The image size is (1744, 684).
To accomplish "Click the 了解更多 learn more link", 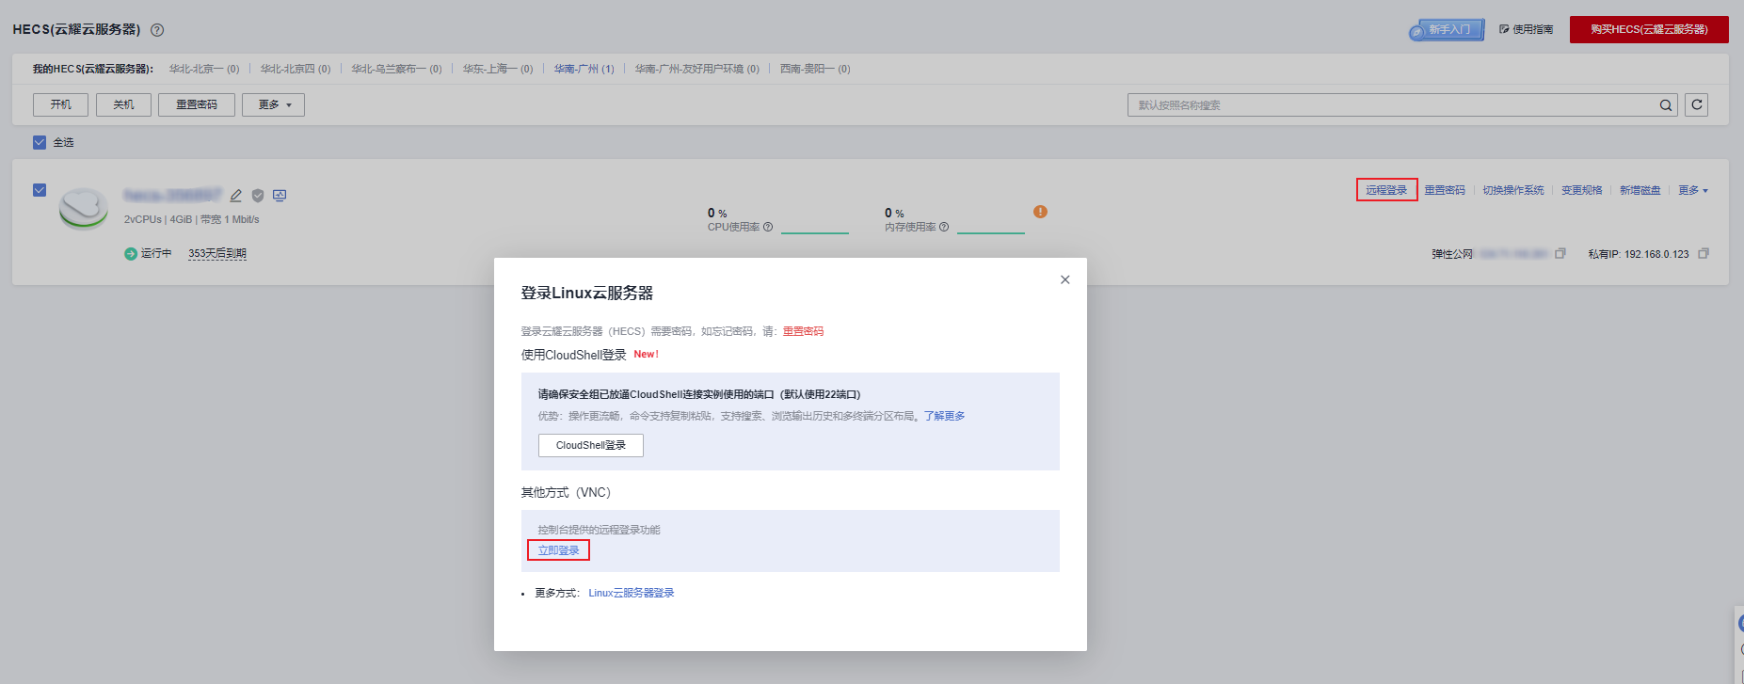I will 944,416.
